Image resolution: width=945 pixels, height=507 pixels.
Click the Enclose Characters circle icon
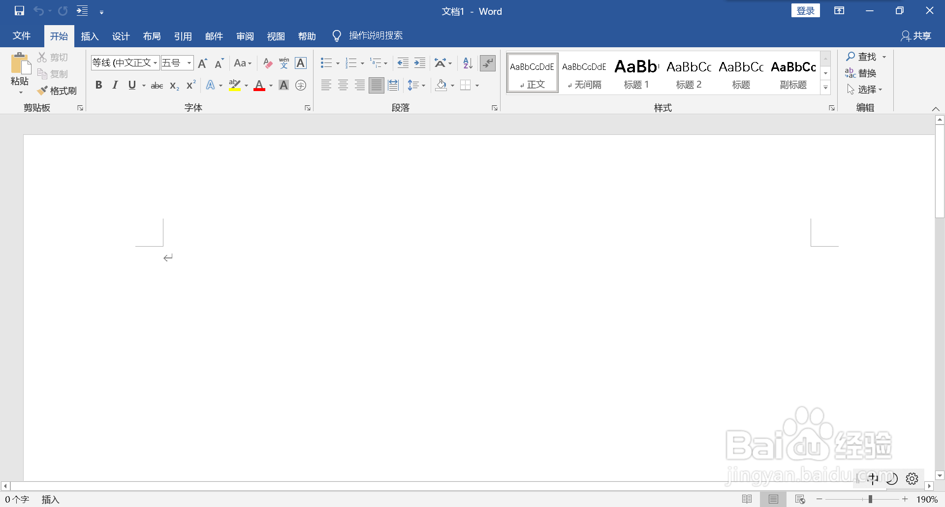pos(301,85)
